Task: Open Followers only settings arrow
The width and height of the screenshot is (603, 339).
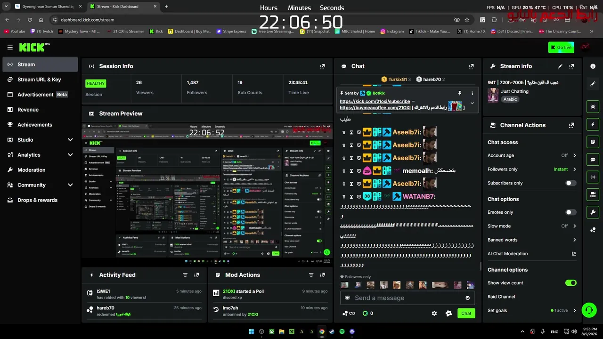Action: [574, 169]
